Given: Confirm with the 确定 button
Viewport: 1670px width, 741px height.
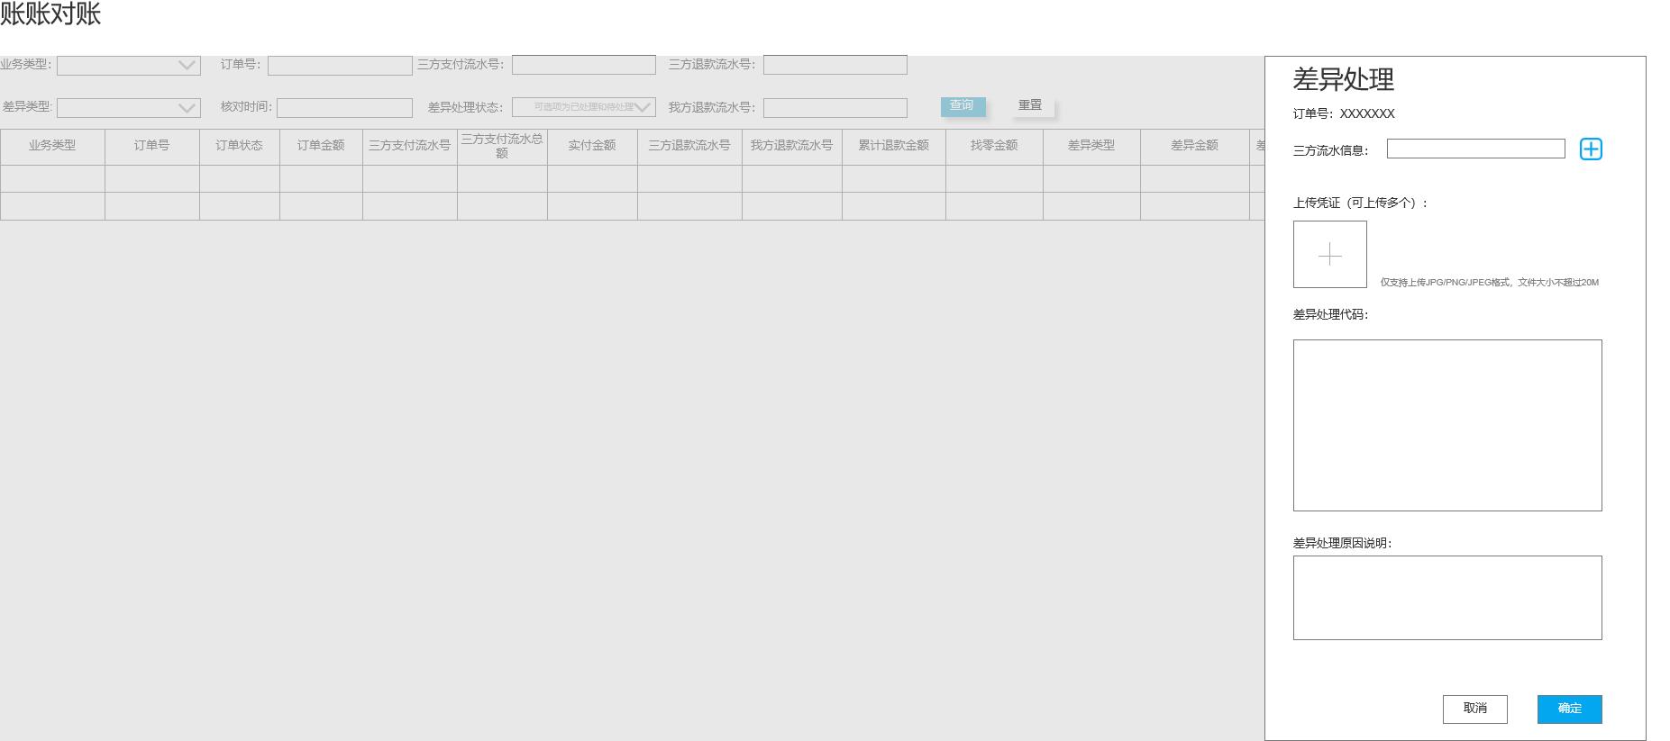Looking at the screenshot, I should 1570,709.
